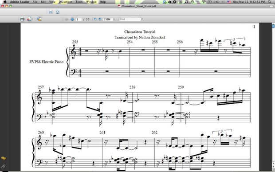Click the full screen view icon

coord(58,12)
